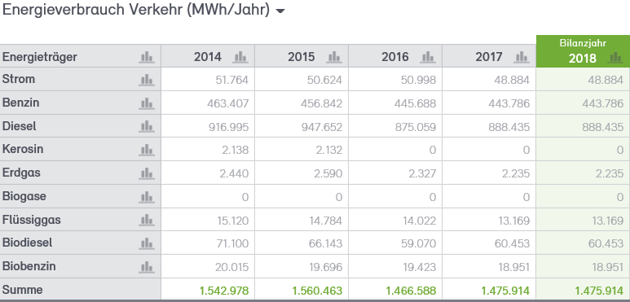Select Diesel 2014 value 916.995

point(229,127)
